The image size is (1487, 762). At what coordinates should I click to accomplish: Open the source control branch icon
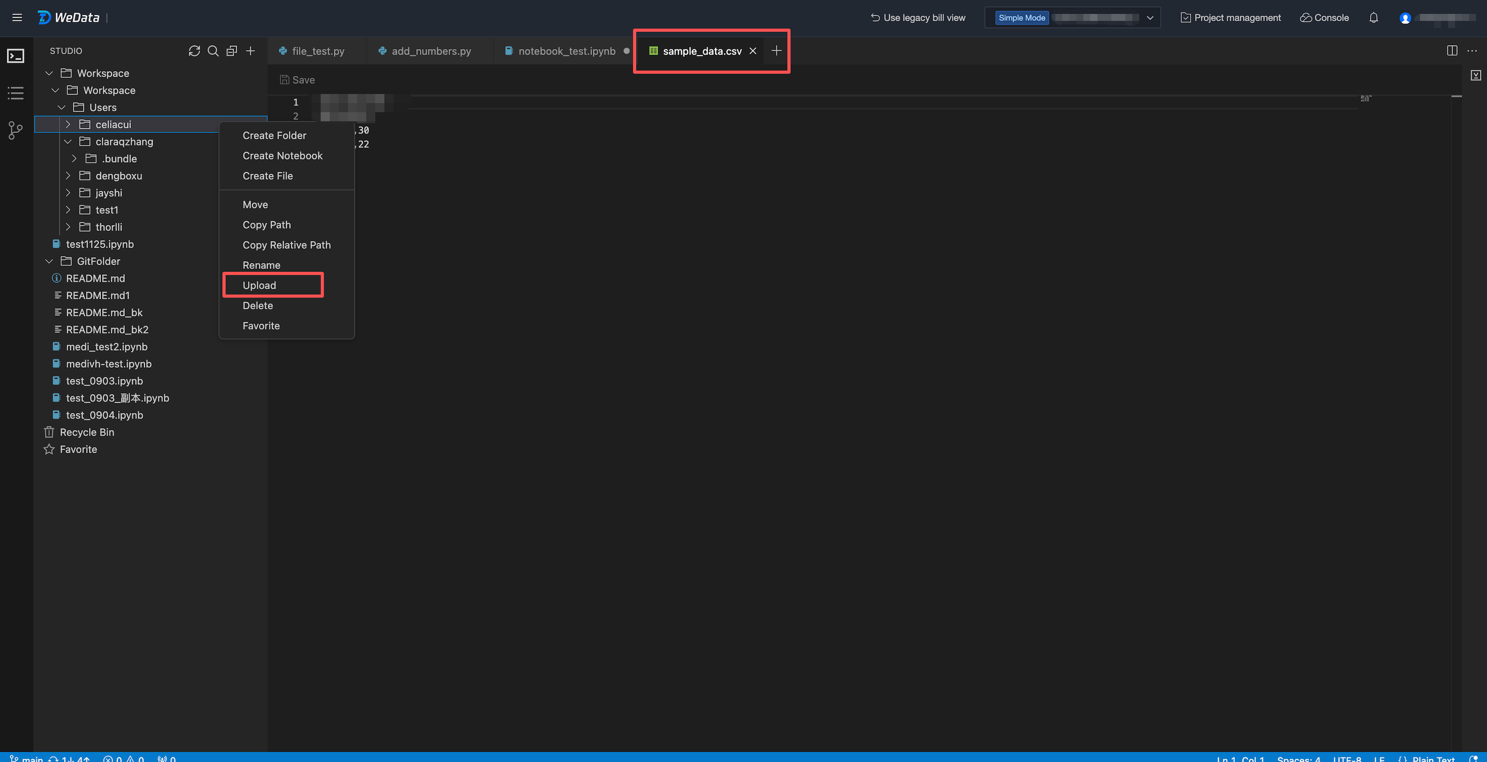pos(16,130)
